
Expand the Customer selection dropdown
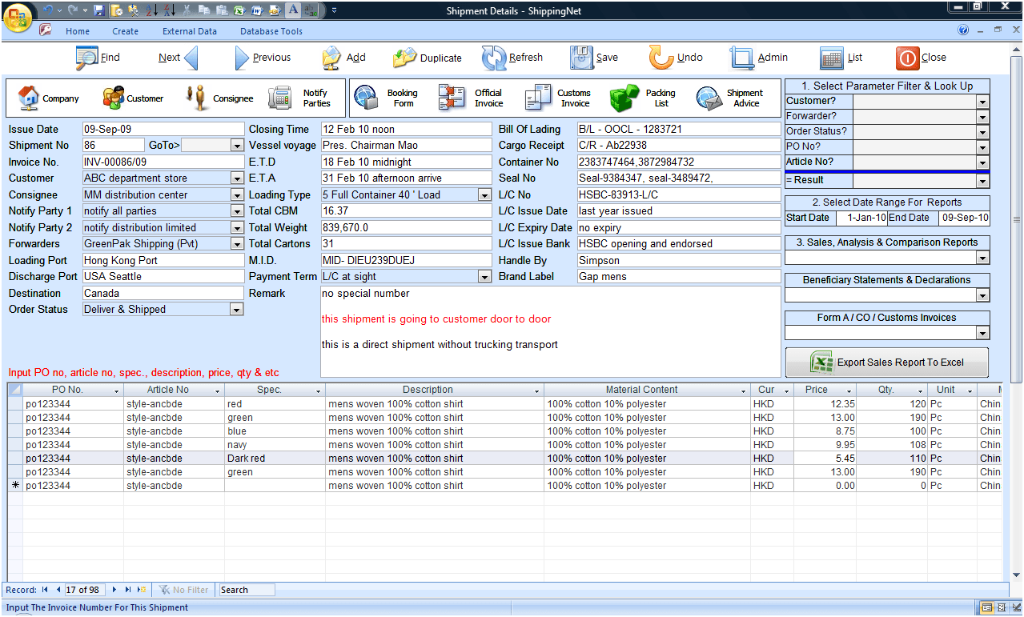[x=237, y=178]
